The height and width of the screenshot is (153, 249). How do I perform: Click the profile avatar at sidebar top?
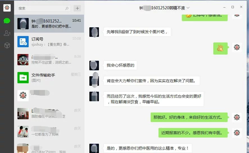pyautogui.click(x=7, y=8)
